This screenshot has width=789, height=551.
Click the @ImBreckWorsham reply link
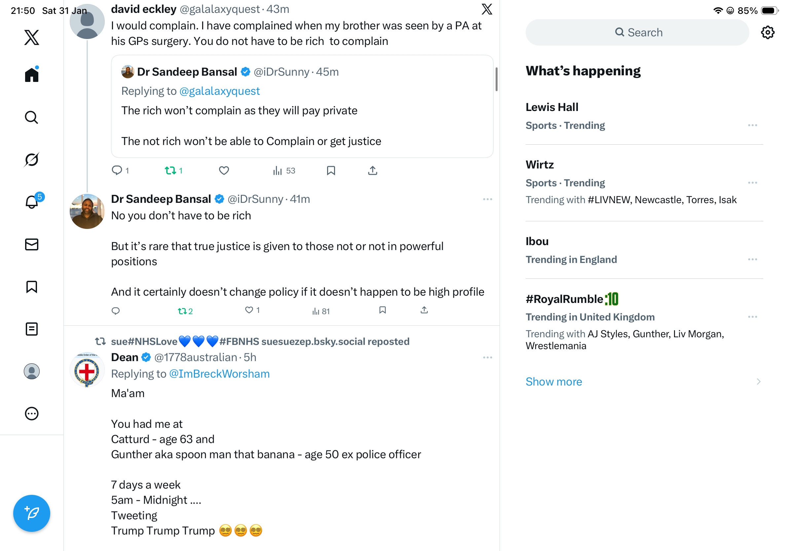[219, 374]
